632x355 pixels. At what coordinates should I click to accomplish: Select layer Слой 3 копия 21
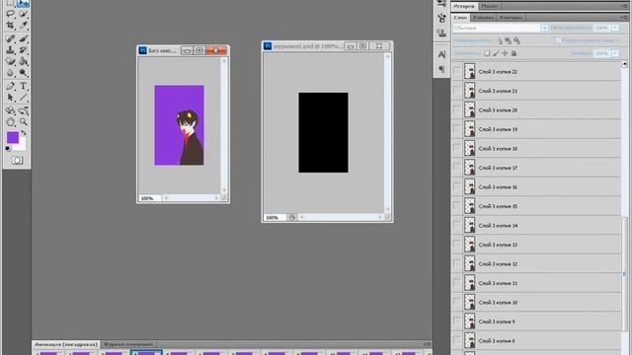tap(536, 91)
